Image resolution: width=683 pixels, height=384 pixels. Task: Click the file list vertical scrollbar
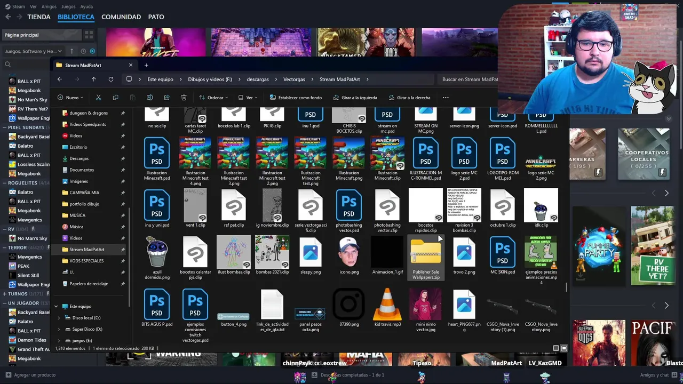pyautogui.click(x=567, y=287)
